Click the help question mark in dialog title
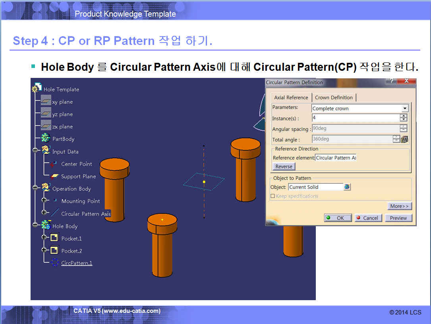The image size is (431, 324). coord(391,81)
